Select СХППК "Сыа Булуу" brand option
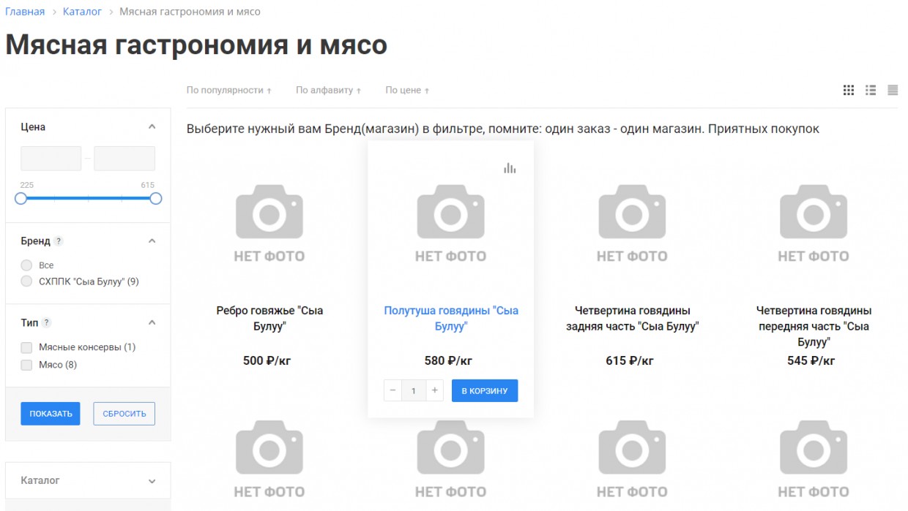Image resolution: width=908 pixels, height=511 pixels. 27,281
